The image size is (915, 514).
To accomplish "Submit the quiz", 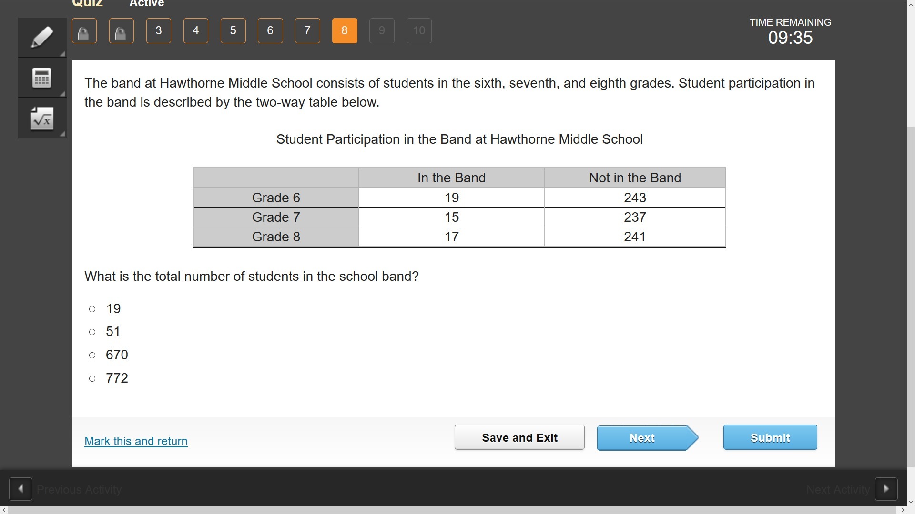I will click(770, 437).
